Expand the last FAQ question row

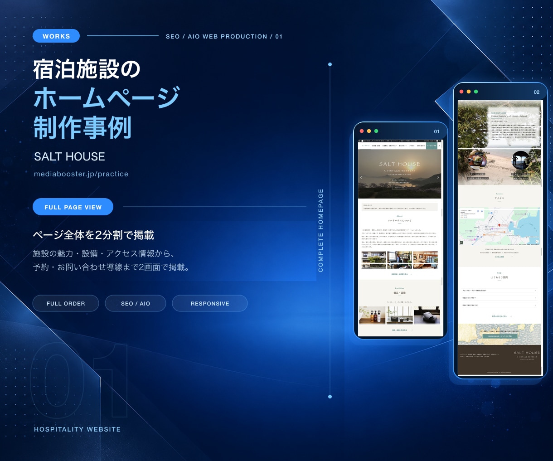tap(499, 305)
